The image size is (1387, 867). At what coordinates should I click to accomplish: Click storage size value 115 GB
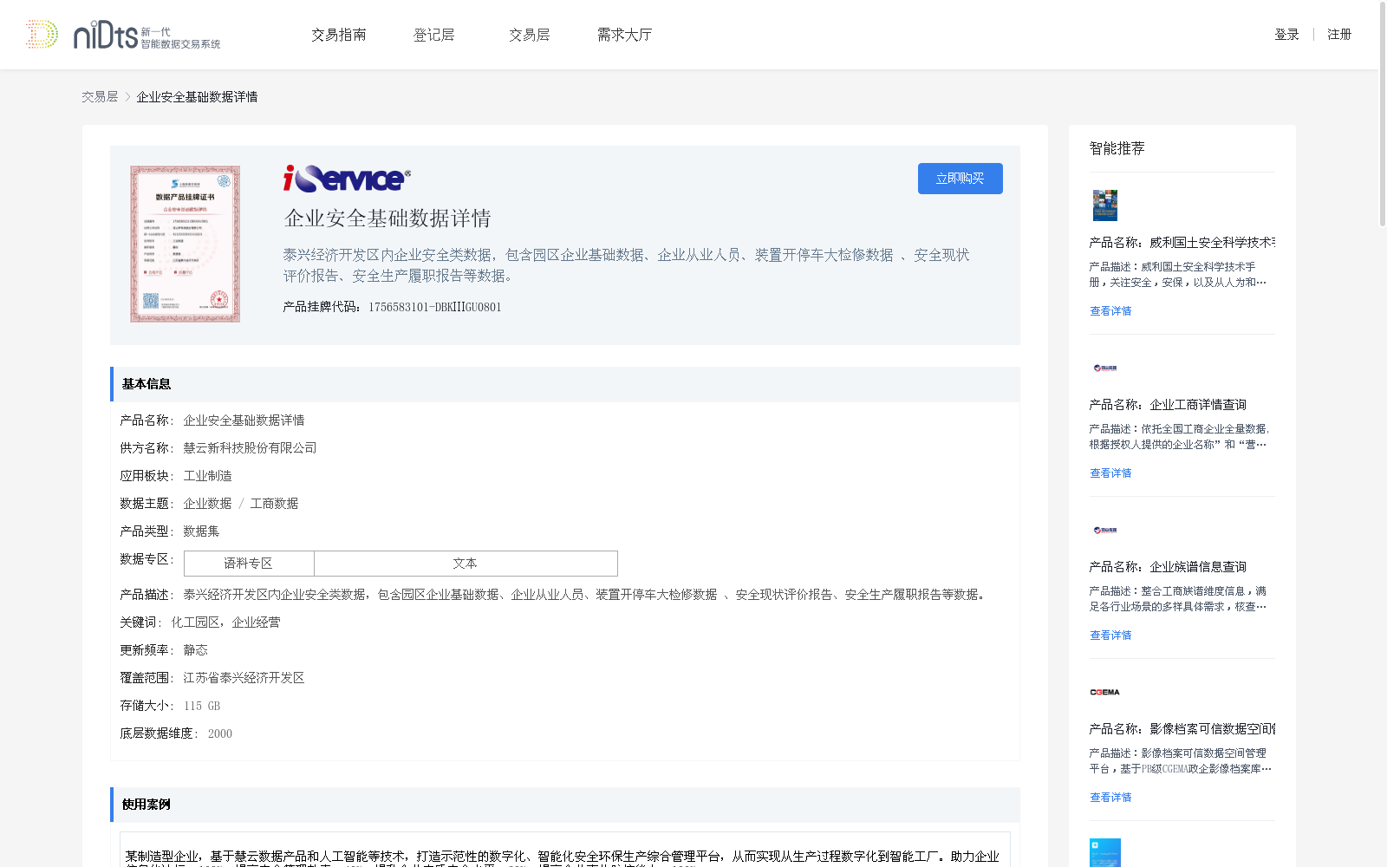click(x=202, y=706)
